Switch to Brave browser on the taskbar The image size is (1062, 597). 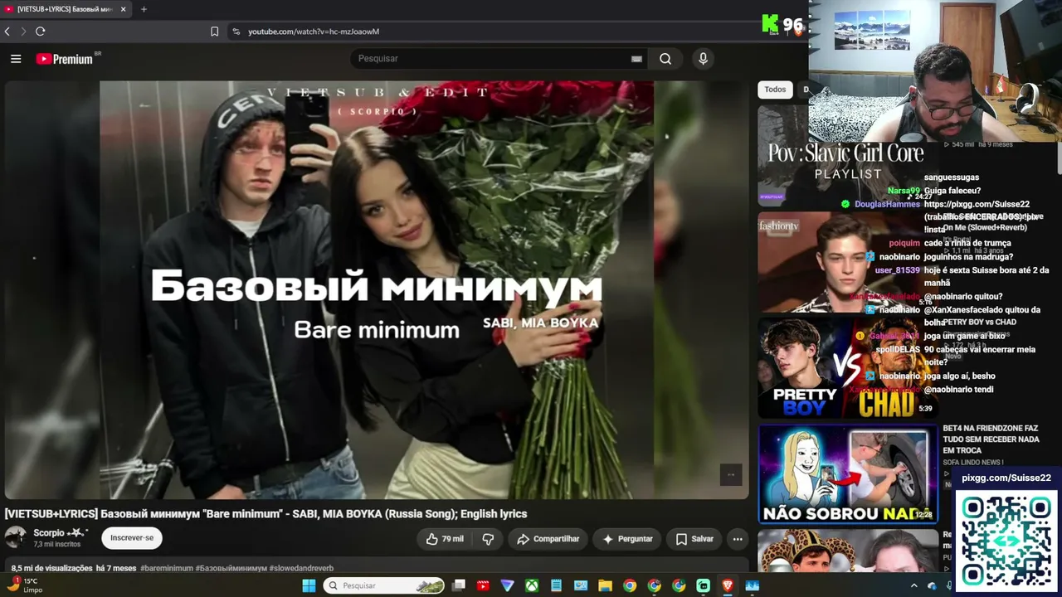coord(728,585)
